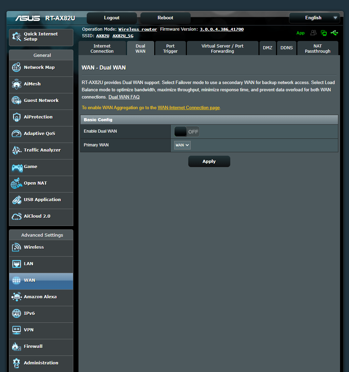Select the Dual WAN tab
This screenshot has height=372, width=349.
point(140,49)
